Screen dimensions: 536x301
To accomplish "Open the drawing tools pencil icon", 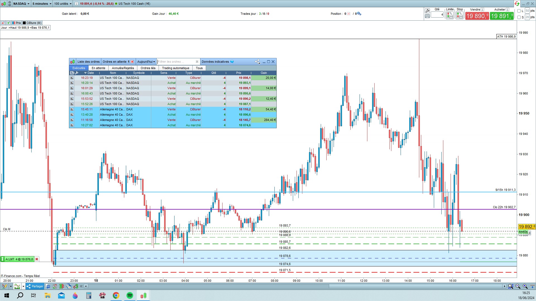I will (4, 286).
